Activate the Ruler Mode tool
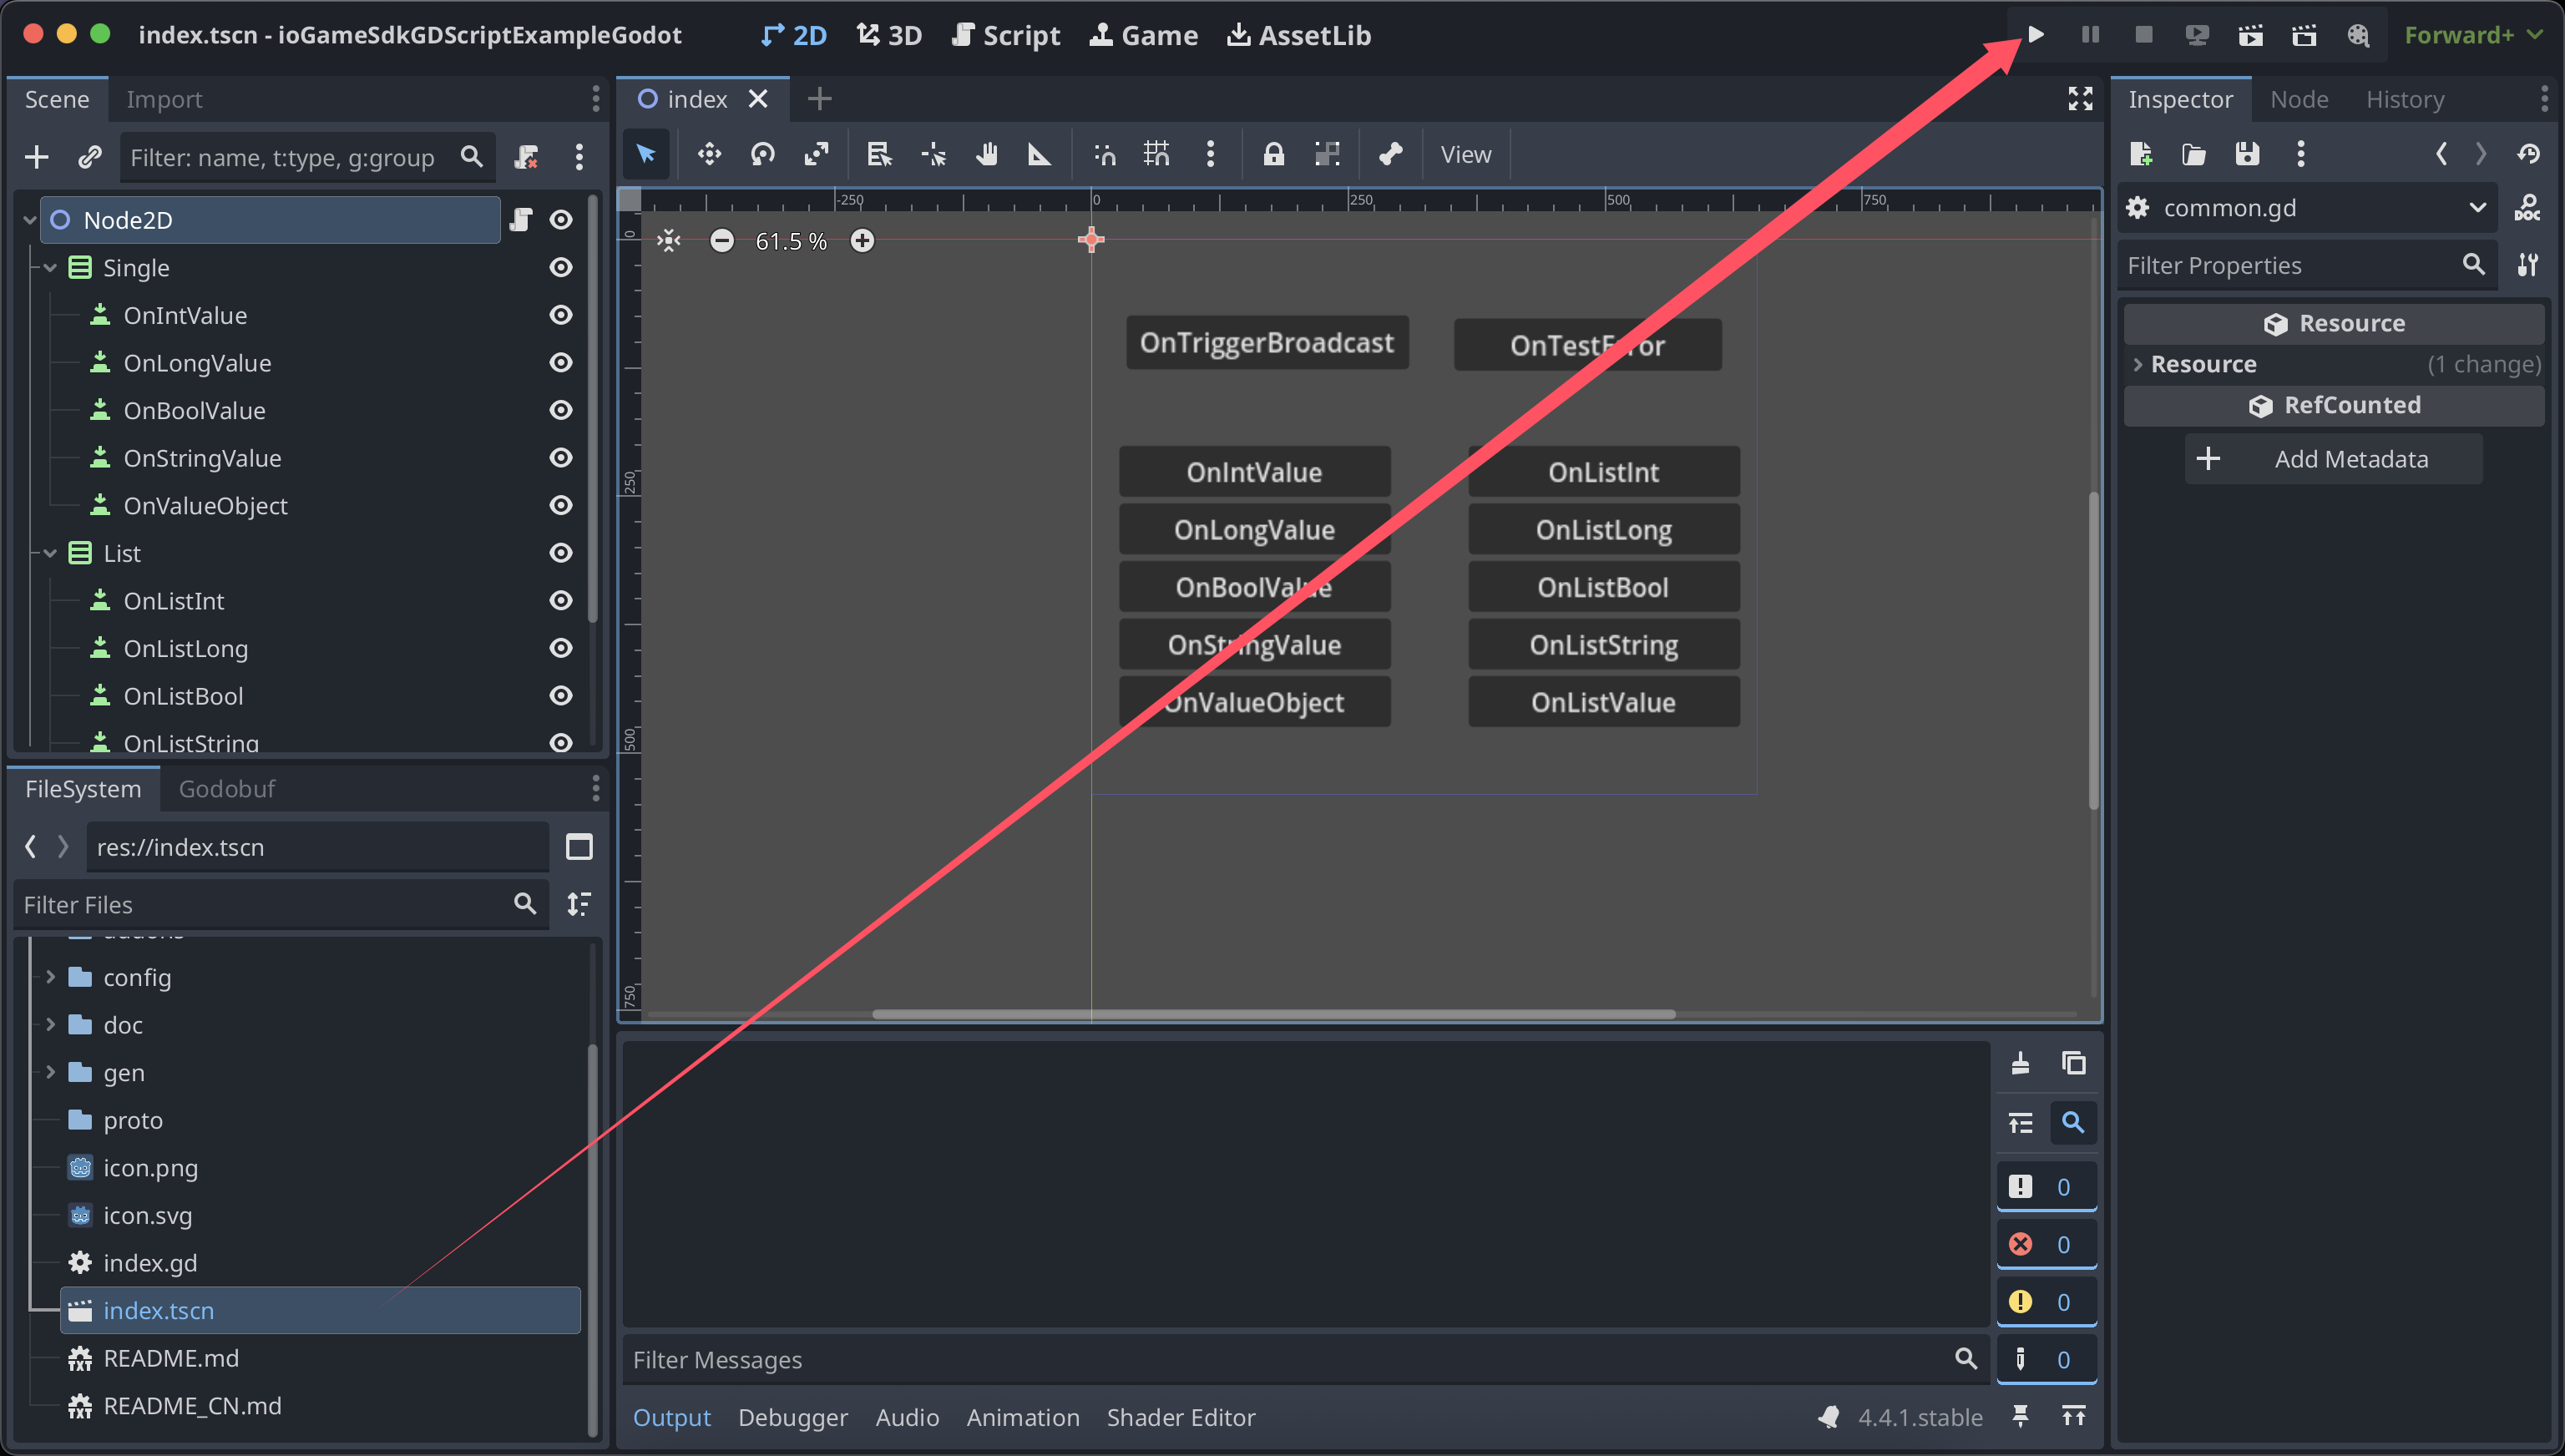 coord(1040,154)
